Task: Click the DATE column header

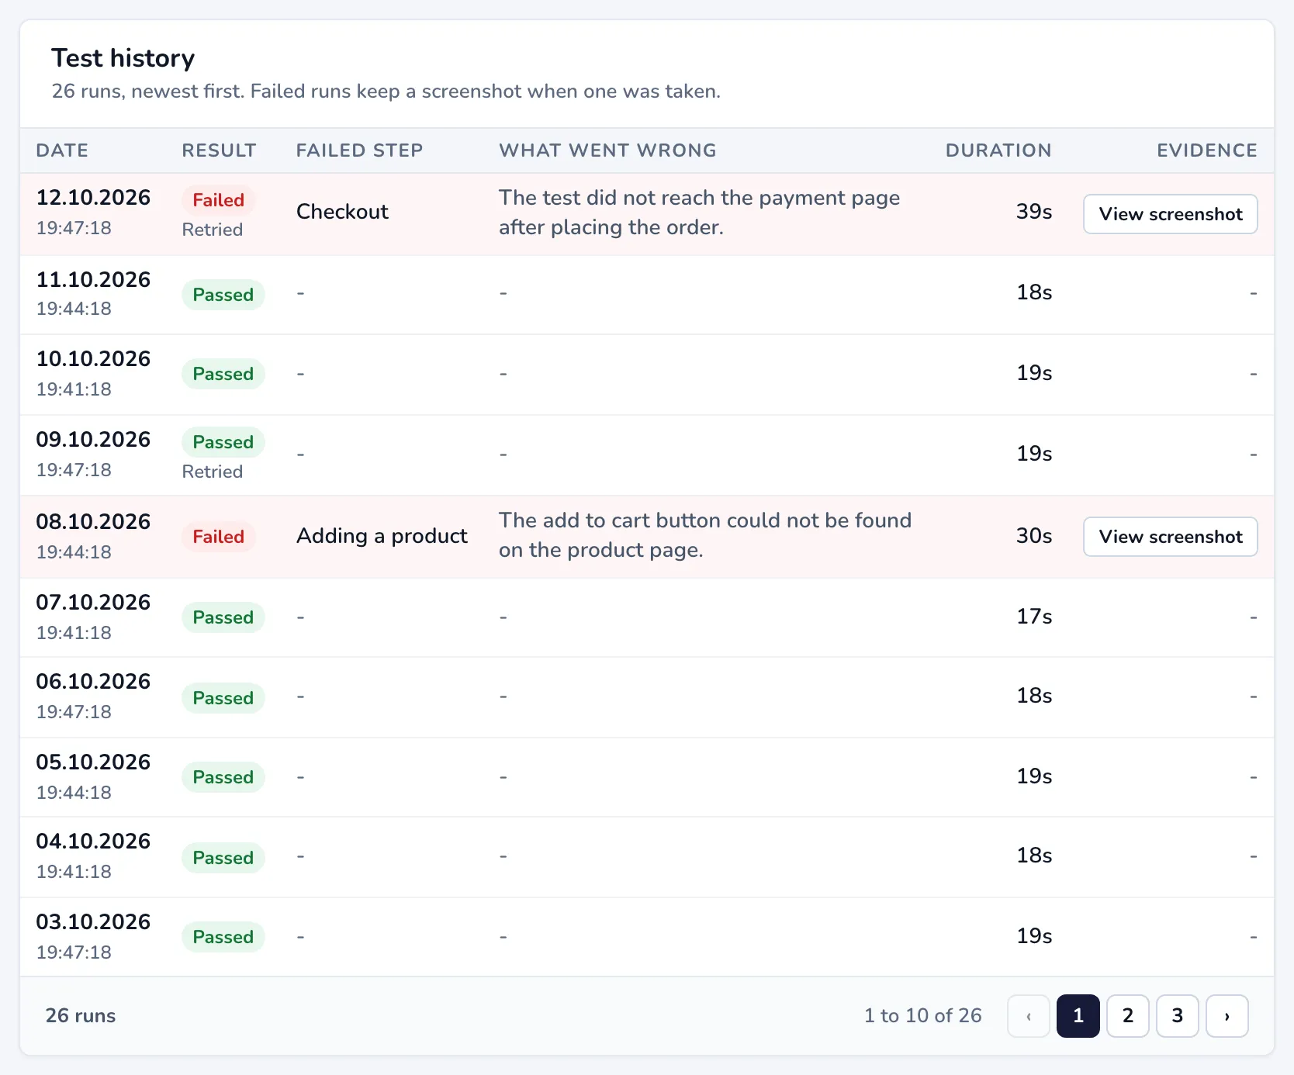Action: tap(62, 150)
